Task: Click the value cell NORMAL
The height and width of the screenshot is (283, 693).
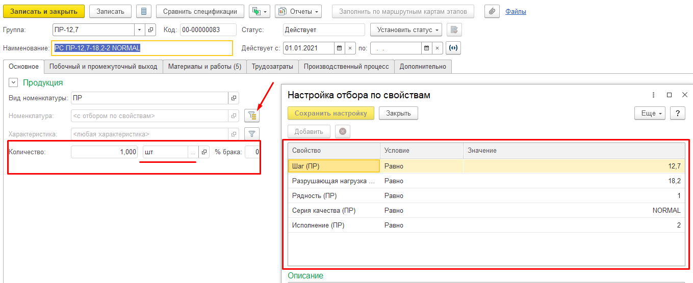Action: pyautogui.click(x=574, y=210)
